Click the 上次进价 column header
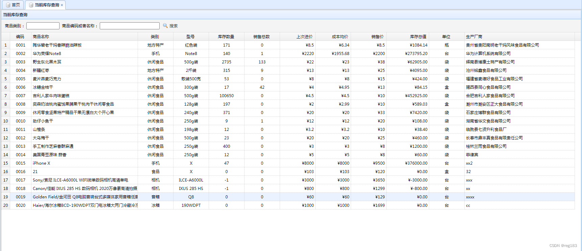Viewport: 582px width, 251px height. [x=297, y=36]
